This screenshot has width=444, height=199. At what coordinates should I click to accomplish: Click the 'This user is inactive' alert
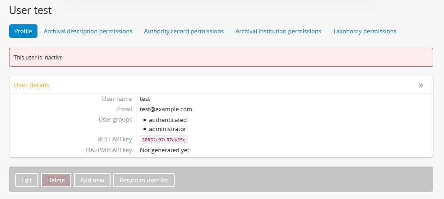[x=38, y=57]
